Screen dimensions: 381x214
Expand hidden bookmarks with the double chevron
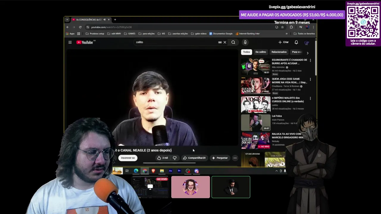(287, 34)
